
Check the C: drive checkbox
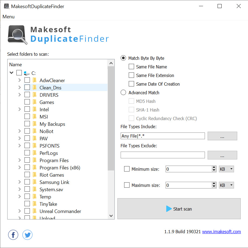[19, 73]
